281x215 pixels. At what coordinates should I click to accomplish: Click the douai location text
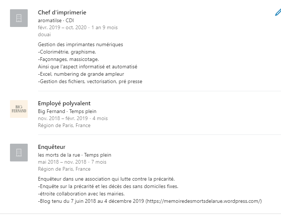coord(44,34)
